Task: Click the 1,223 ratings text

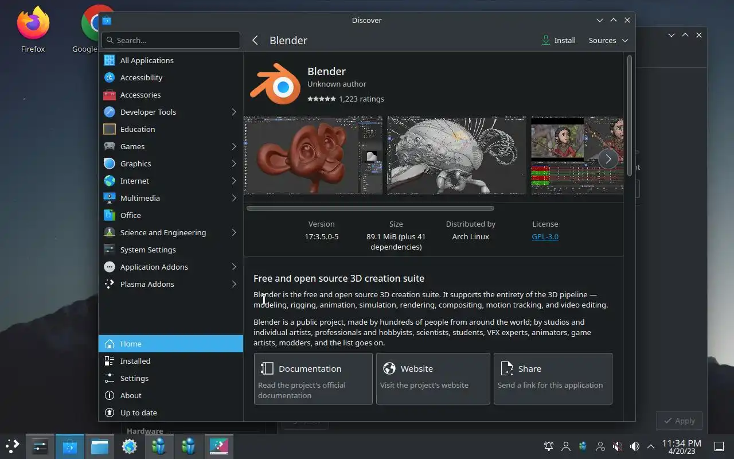Action: coord(361,99)
